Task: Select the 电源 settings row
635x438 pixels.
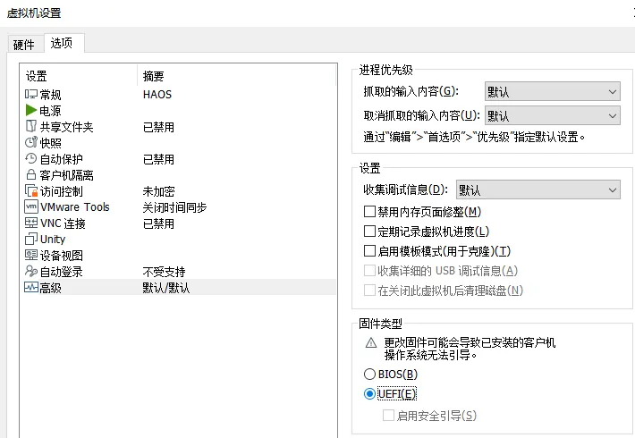Action: click(x=178, y=111)
